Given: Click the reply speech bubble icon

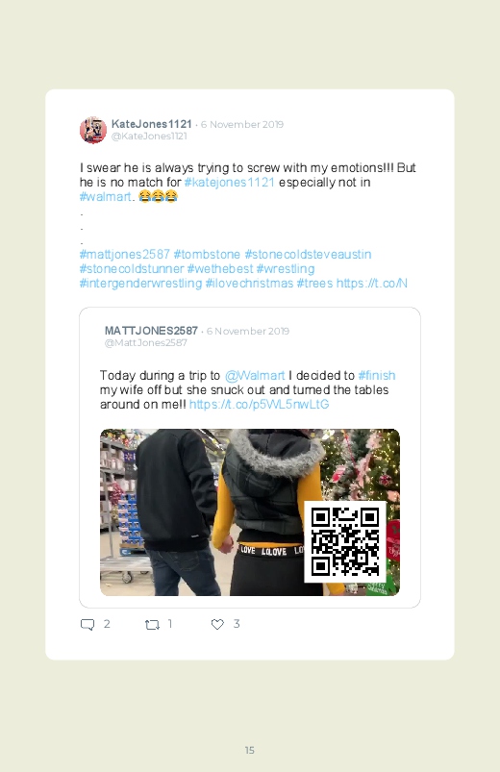Looking at the screenshot, I should [87, 624].
